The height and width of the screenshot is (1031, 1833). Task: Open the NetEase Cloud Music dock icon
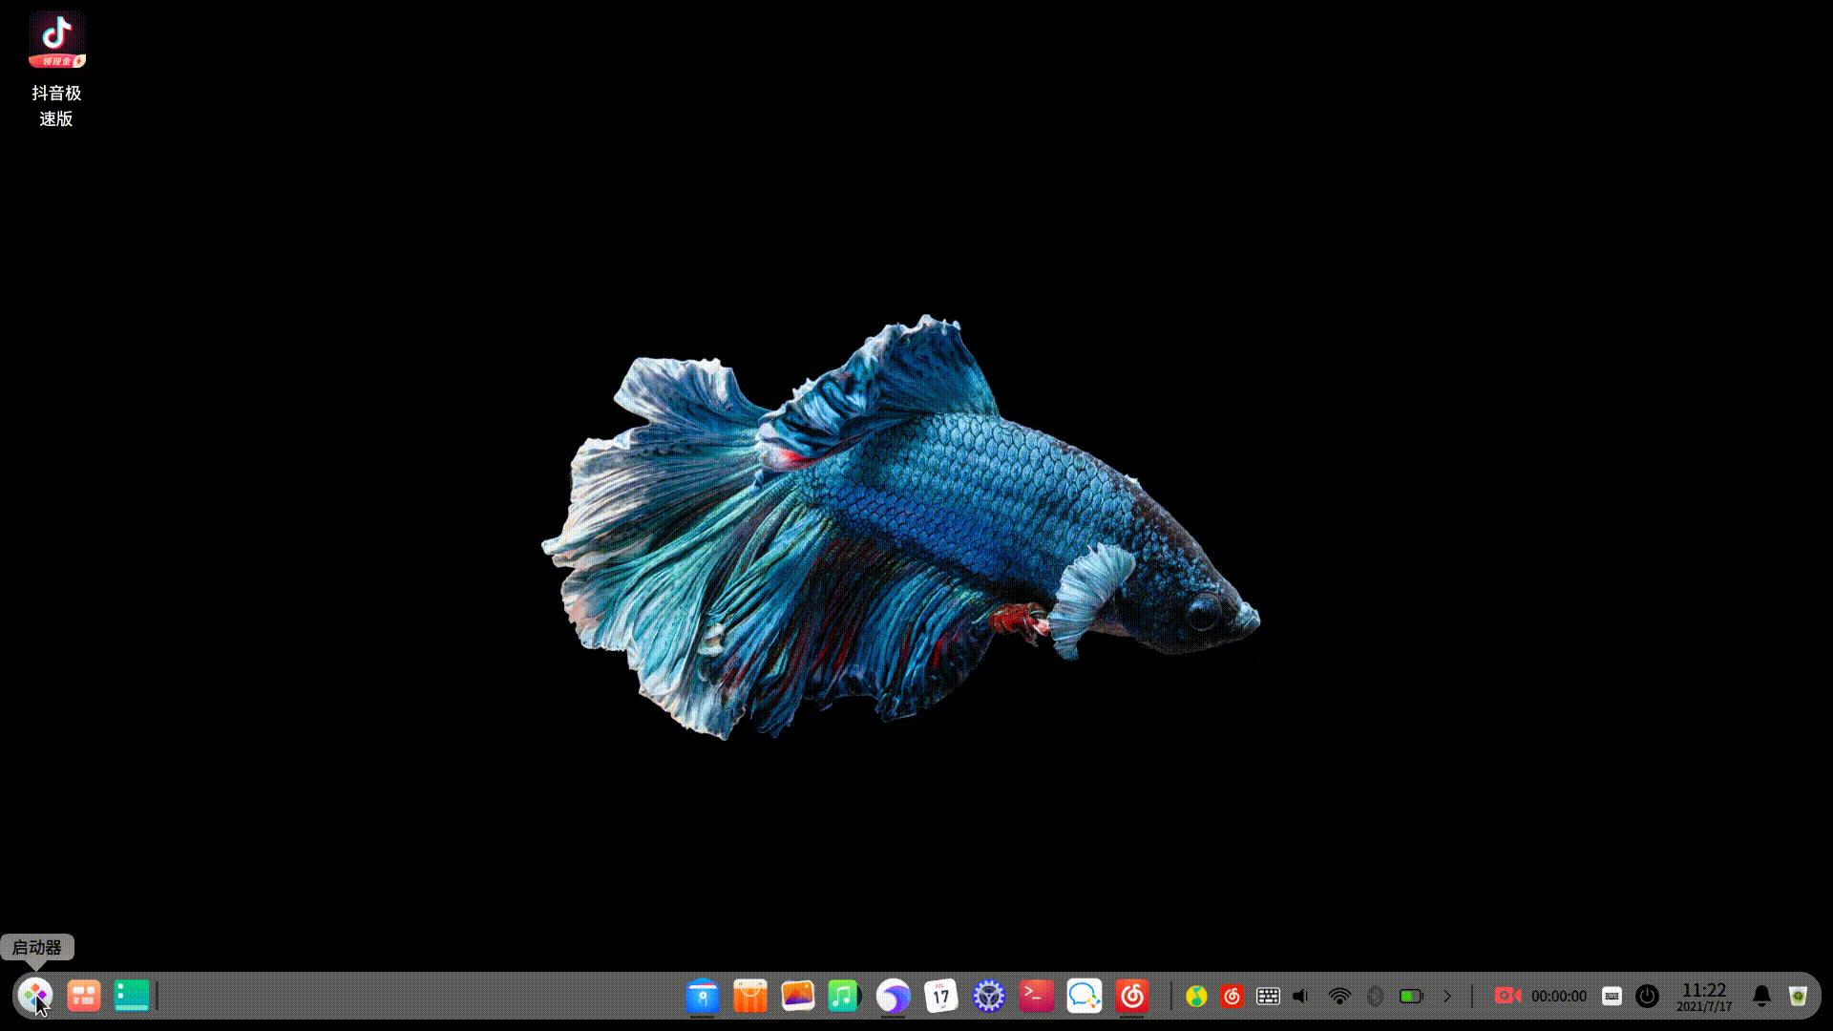pos(1132,996)
